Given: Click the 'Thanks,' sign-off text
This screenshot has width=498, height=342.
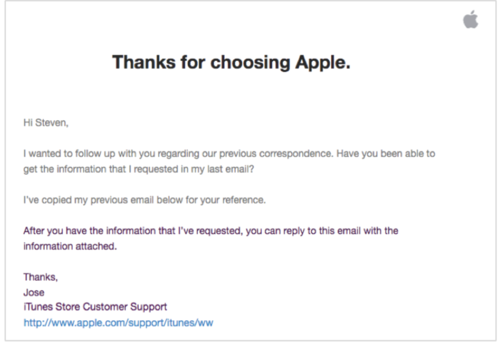Looking at the screenshot, I should pos(40,277).
